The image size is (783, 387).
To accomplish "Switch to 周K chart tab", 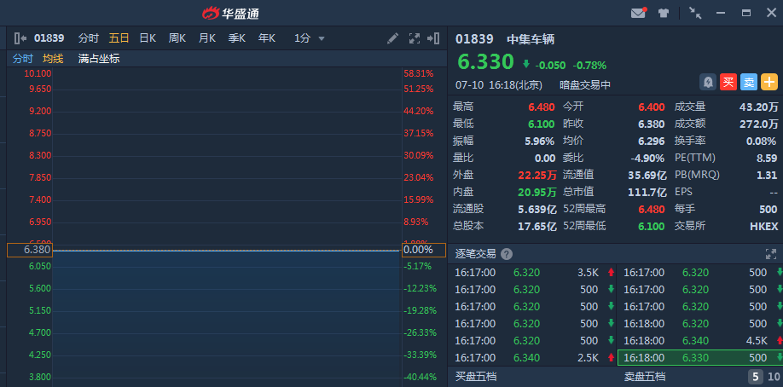I will click(177, 38).
